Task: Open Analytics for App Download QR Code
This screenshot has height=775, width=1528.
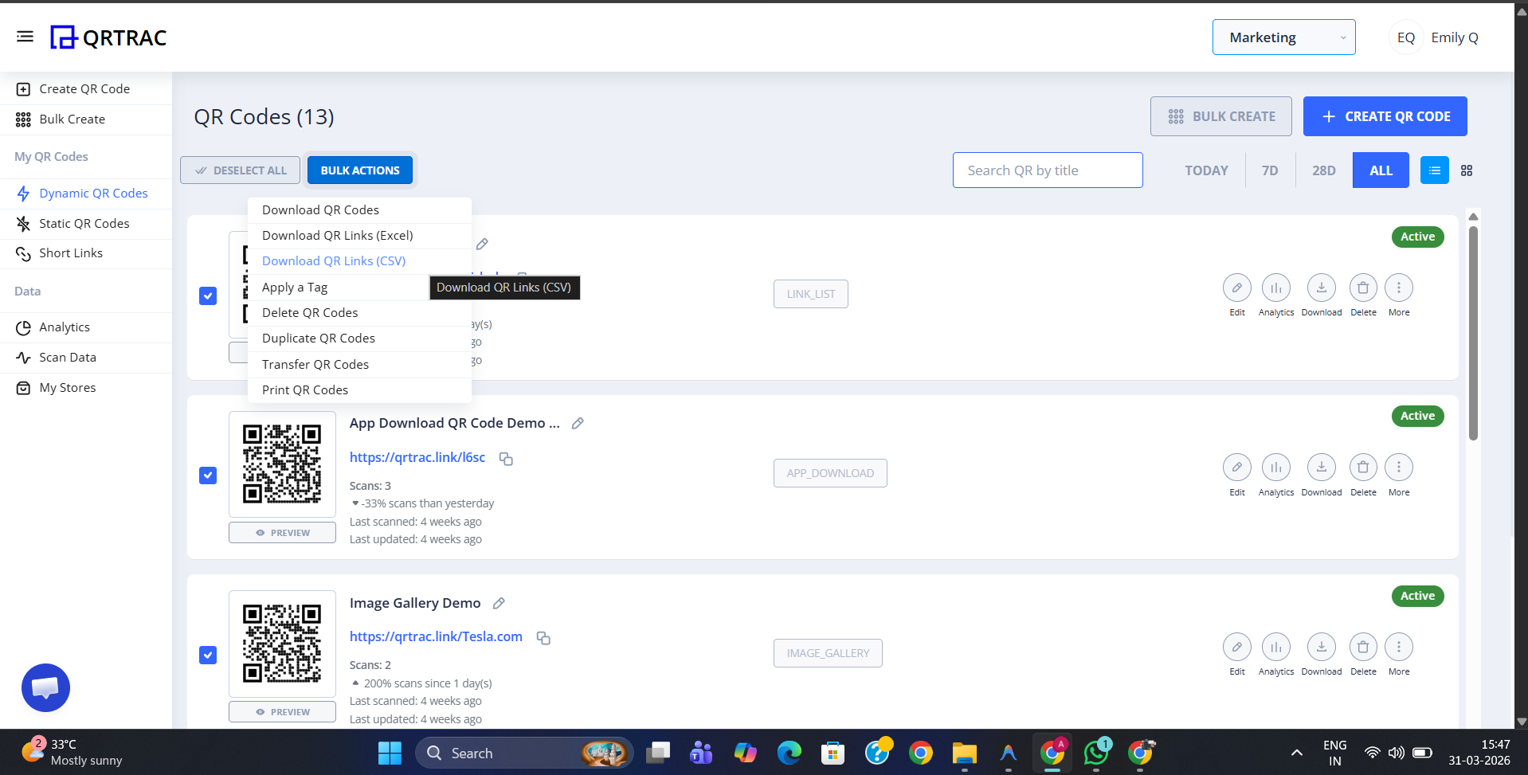Action: point(1275,468)
